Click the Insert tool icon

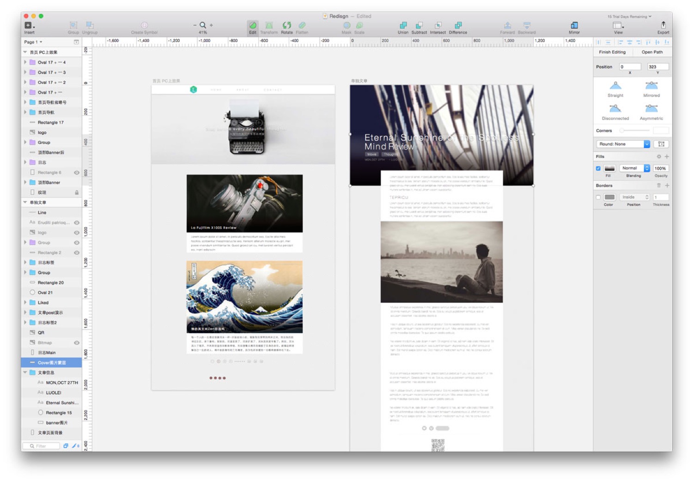pyautogui.click(x=29, y=26)
